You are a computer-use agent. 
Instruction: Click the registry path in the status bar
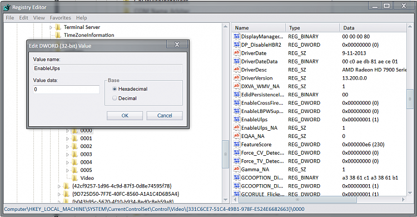pos(154,209)
